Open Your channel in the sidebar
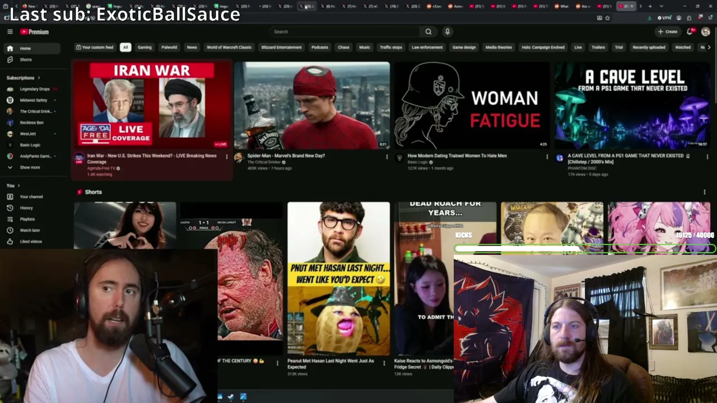 (x=31, y=197)
